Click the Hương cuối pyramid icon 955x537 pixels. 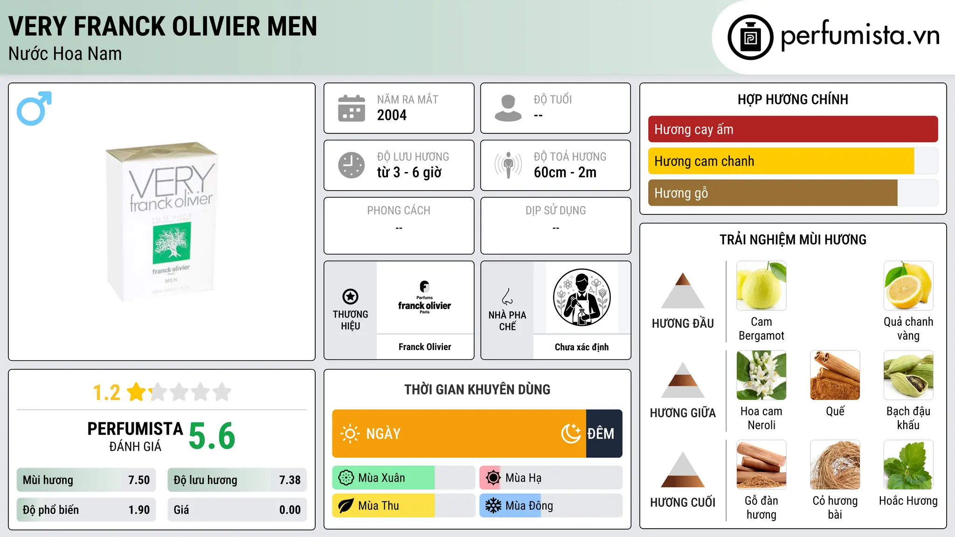(683, 469)
